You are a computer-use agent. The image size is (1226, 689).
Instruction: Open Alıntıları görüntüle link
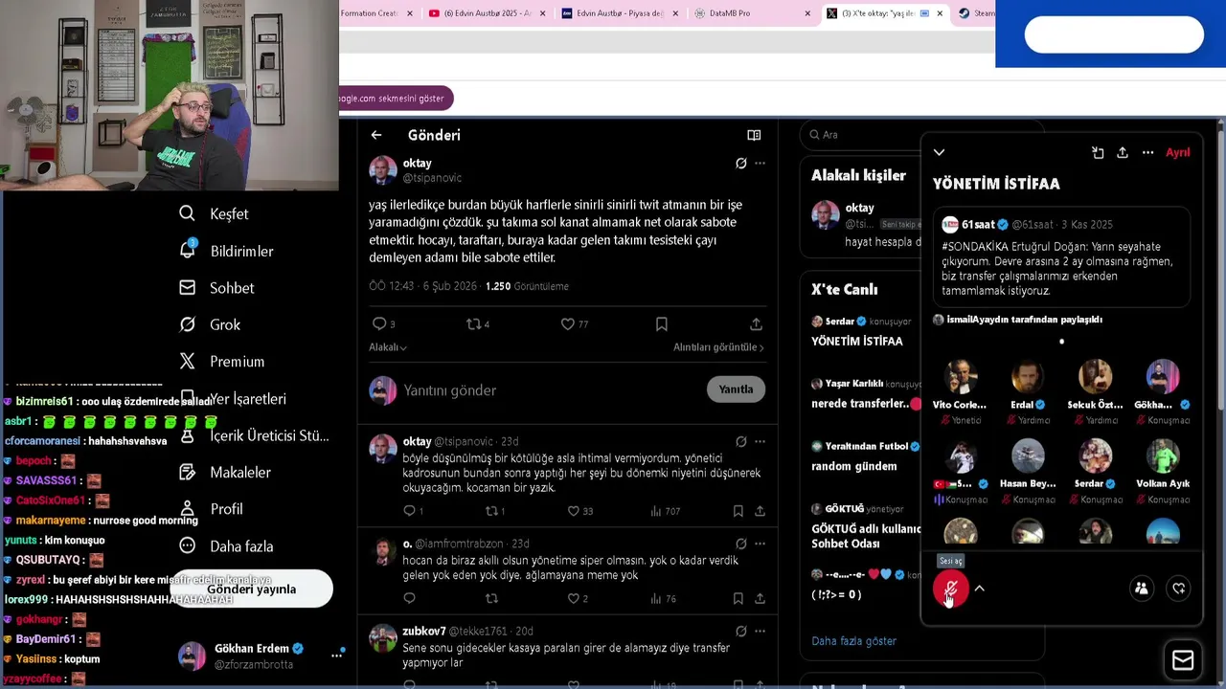point(718,347)
